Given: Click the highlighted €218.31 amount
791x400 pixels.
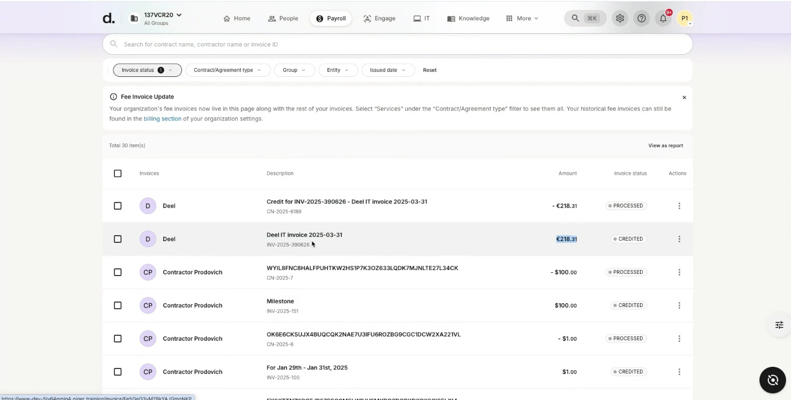Looking at the screenshot, I should (566, 239).
